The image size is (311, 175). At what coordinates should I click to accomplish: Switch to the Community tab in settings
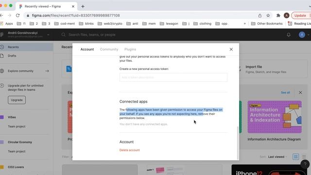click(109, 49)
